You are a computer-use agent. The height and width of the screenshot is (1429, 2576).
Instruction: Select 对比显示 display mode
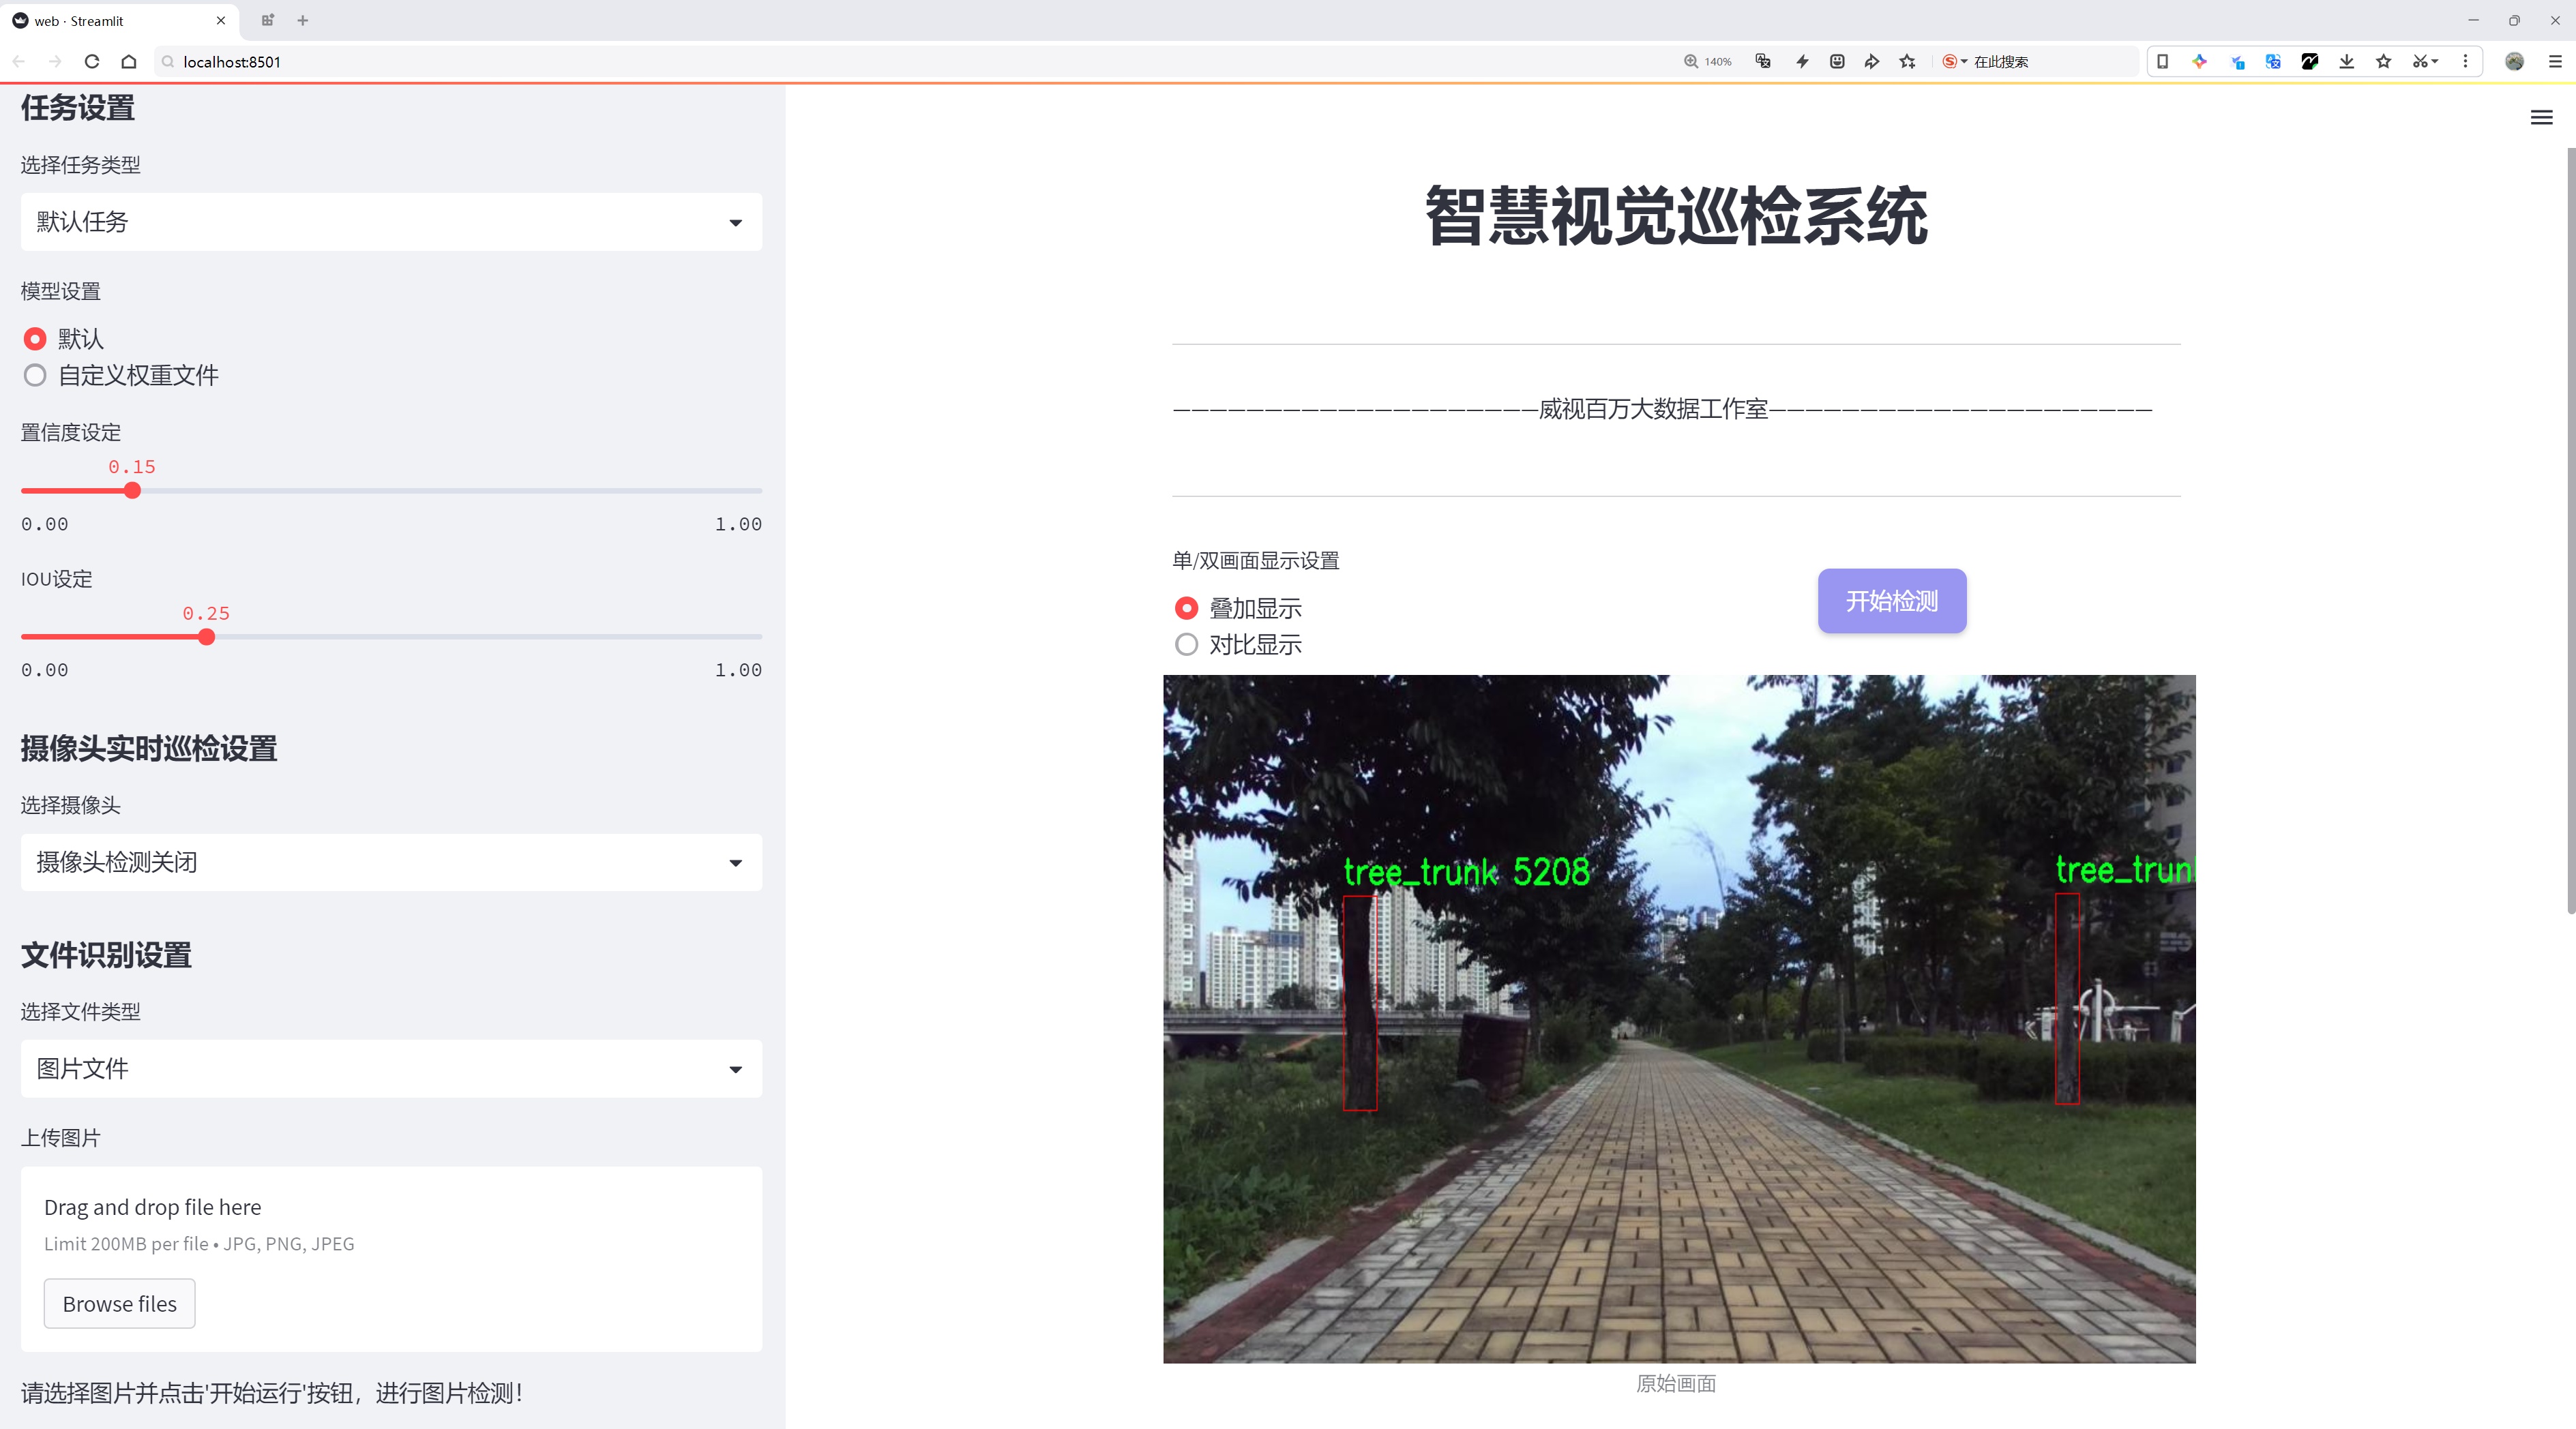click(1186, 644)
